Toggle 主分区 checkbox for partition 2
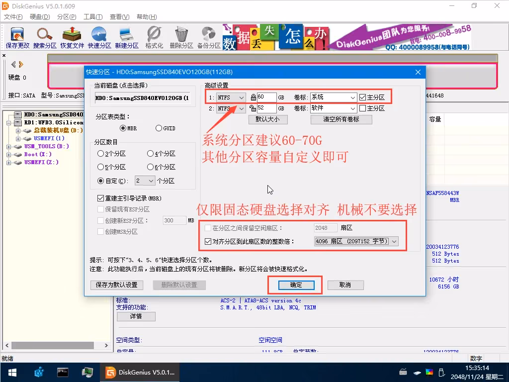 [362, 108]
